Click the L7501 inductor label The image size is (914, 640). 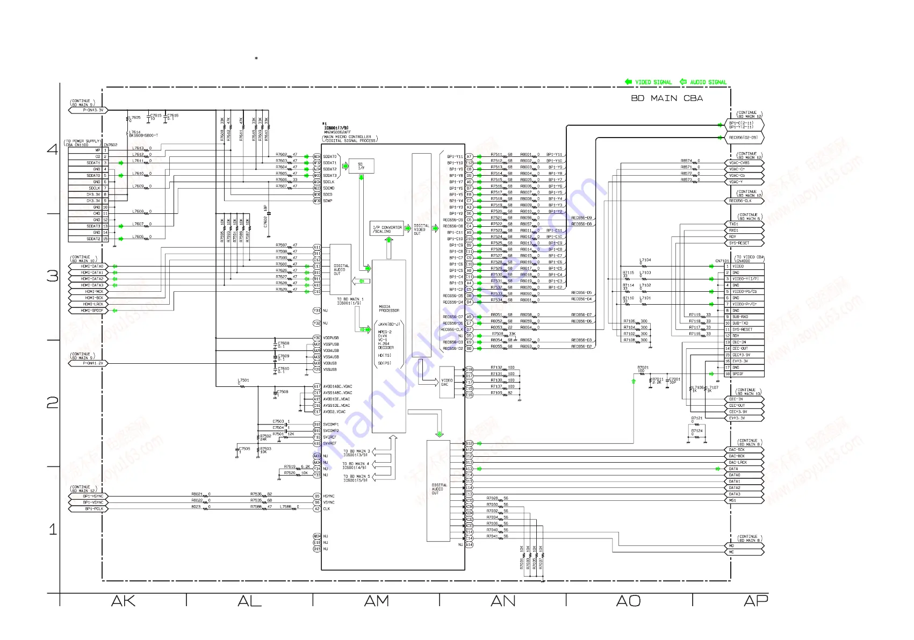point(243,380)
